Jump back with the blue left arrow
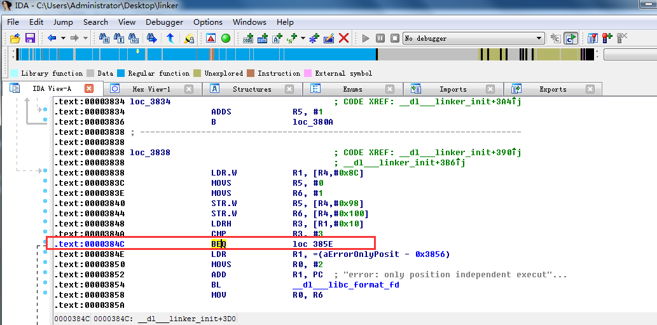Screen dimensions: 657x325 (52, 39)
